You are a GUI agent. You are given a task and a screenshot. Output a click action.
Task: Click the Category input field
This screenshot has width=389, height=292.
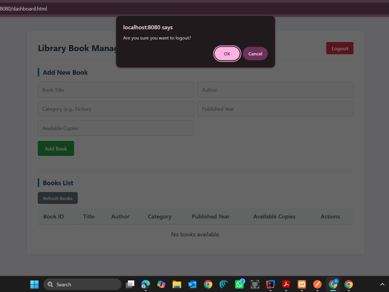coord(116,109)
